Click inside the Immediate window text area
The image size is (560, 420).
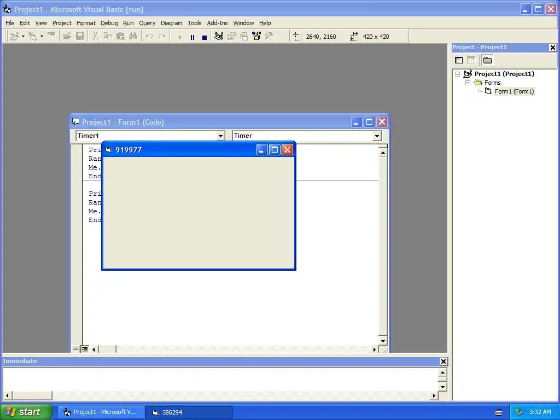tap(220, 380)
